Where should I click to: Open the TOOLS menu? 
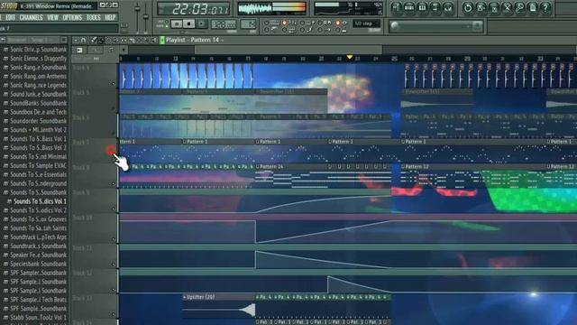click(x=94, y=17)
